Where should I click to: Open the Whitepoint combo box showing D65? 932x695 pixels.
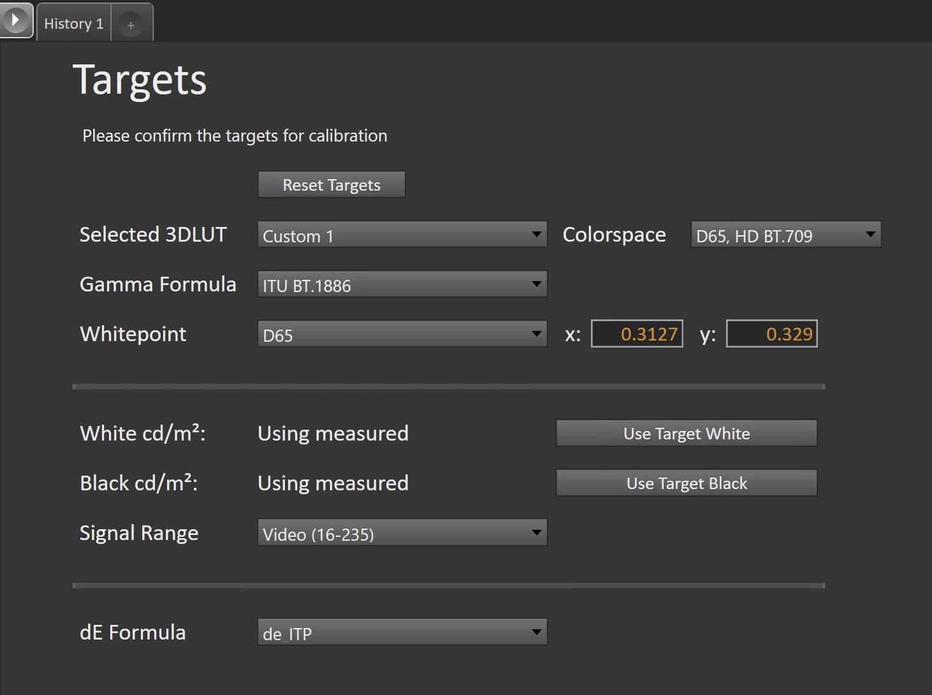pyautogui.click(x=392, y=334)
